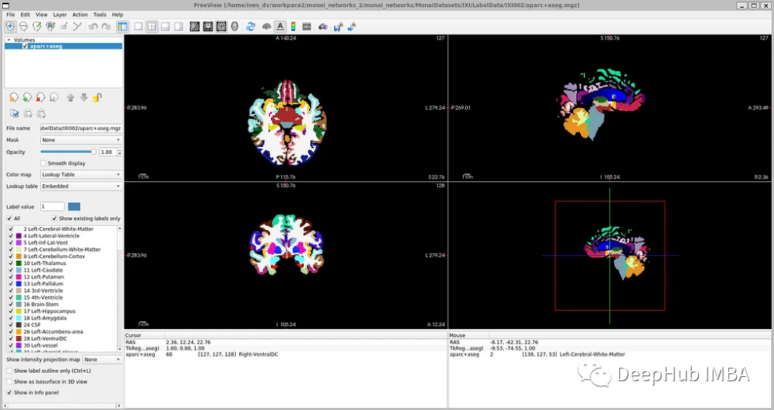Click the Opacity slider handle
Screen dimensions: 774x410
click(x=93, y=152)
